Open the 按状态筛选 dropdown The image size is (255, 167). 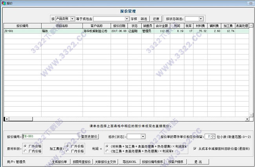pyautogui.click(x=201, y=19)
